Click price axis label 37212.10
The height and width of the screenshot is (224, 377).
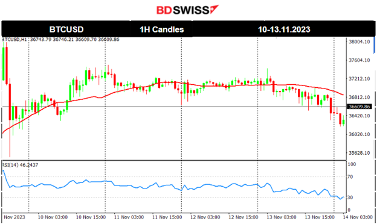(359, 78)
